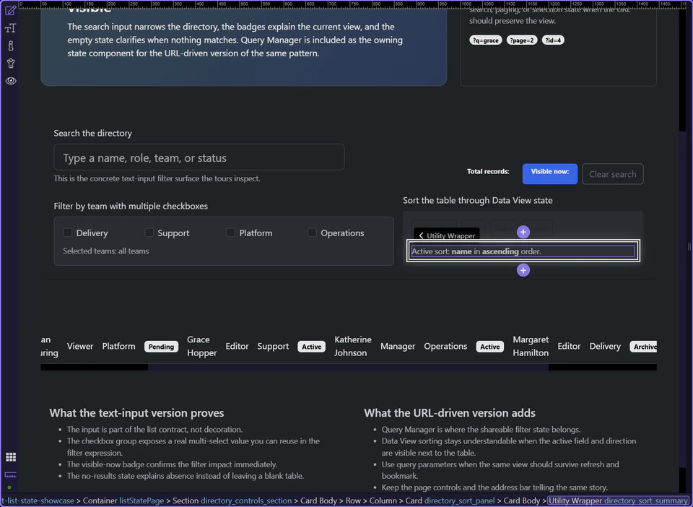Click the list-state-showcase breadcrumb link
The width and height of the screenshot is (693, 507).
[37, 500]
